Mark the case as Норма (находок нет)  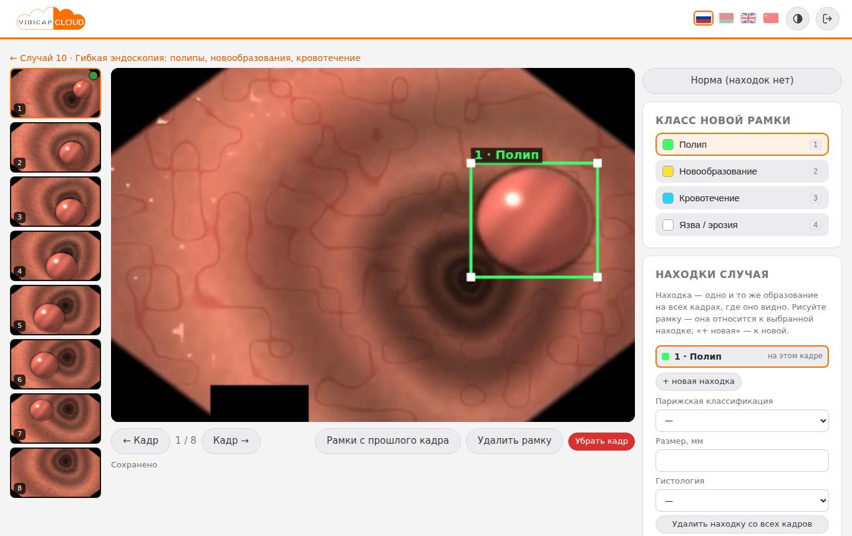point(742,80)
